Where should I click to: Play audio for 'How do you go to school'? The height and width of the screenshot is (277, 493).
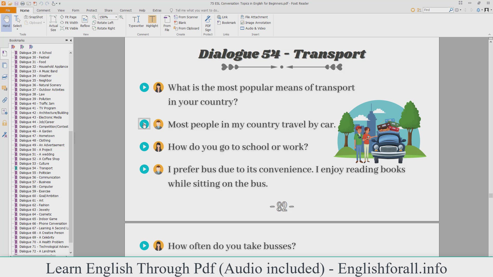click(x=144, y=147)
